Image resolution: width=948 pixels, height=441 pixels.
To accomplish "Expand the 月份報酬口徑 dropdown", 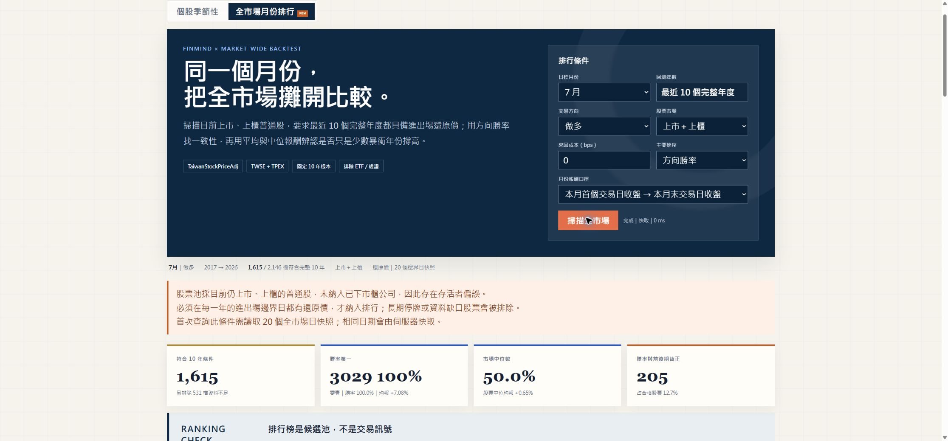I will [x=653, y=194].
